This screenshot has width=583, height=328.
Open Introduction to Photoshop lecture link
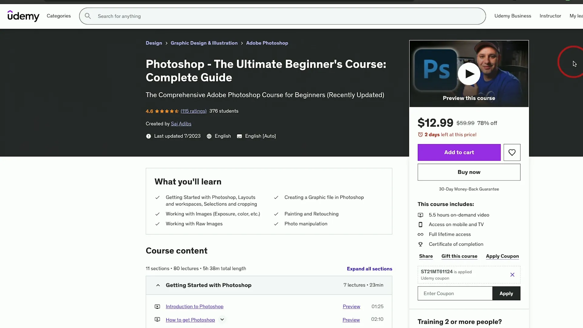point(194,307)
